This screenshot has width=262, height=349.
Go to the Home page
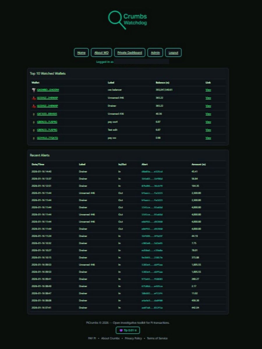(x=82, y=53)
